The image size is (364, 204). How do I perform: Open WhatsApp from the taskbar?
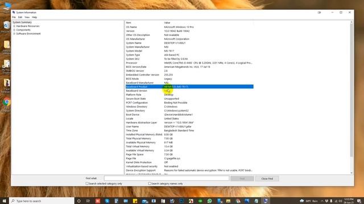(210, 201)
